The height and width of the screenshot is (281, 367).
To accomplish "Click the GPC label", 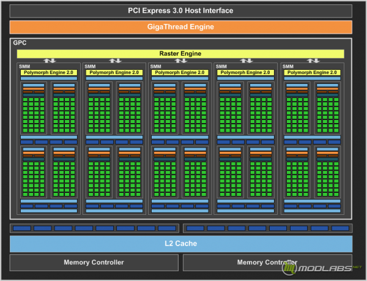I will pos(20,43).
